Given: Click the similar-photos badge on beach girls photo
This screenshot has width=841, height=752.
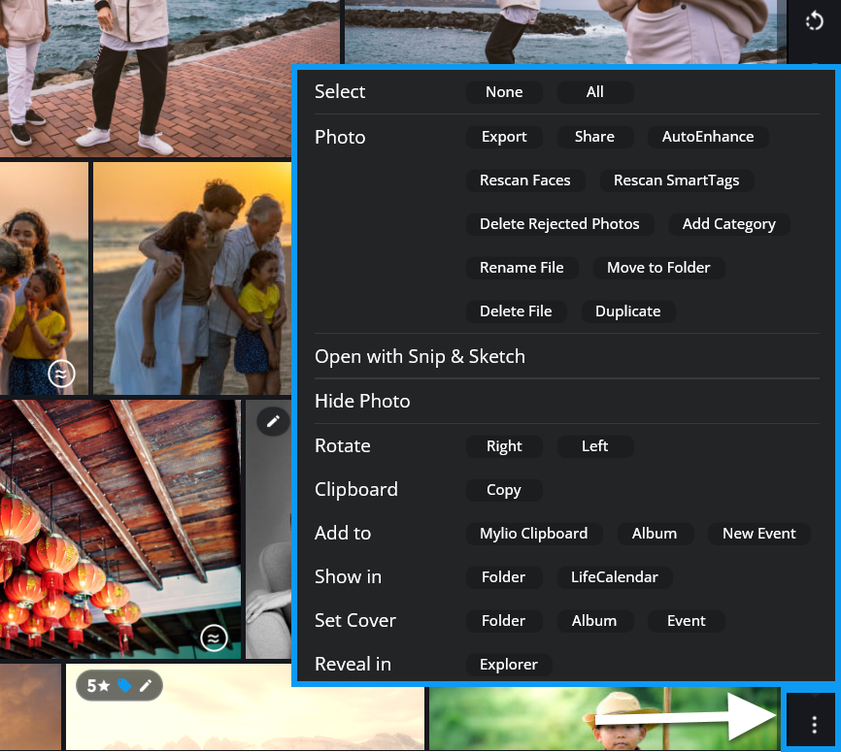Looking at the screenshot, I should pos(61,374).
